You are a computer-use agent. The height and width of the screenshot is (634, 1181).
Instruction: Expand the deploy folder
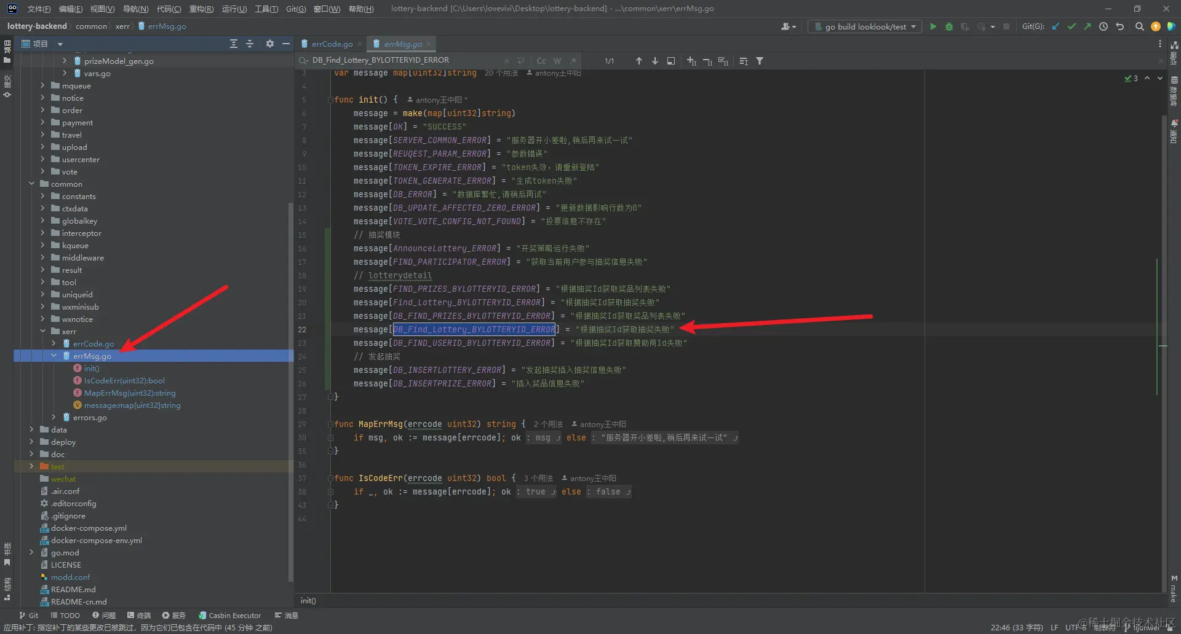coord(31,442)
